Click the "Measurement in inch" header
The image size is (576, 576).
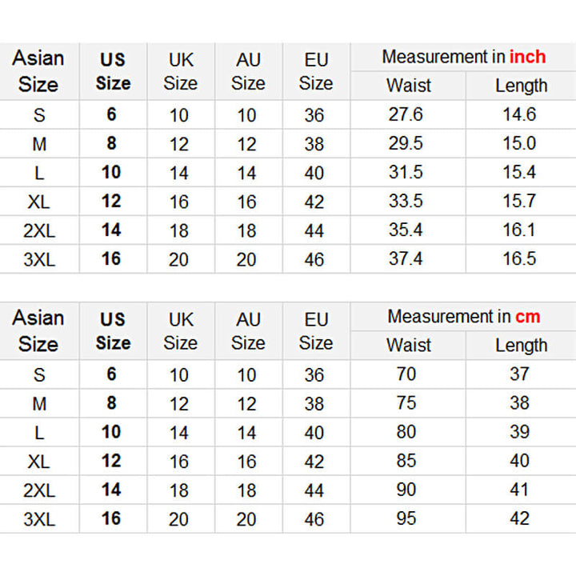click(x=463, y=57)
